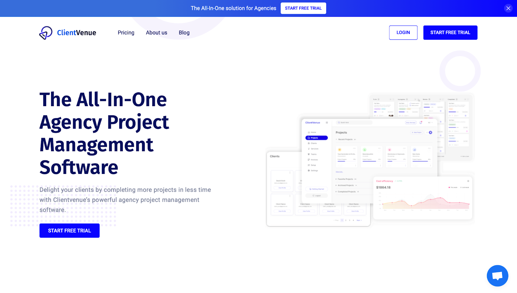Viewport: 517px width, 293px height.
Task: Open the Pricing page
Action: tap(126, 33)
